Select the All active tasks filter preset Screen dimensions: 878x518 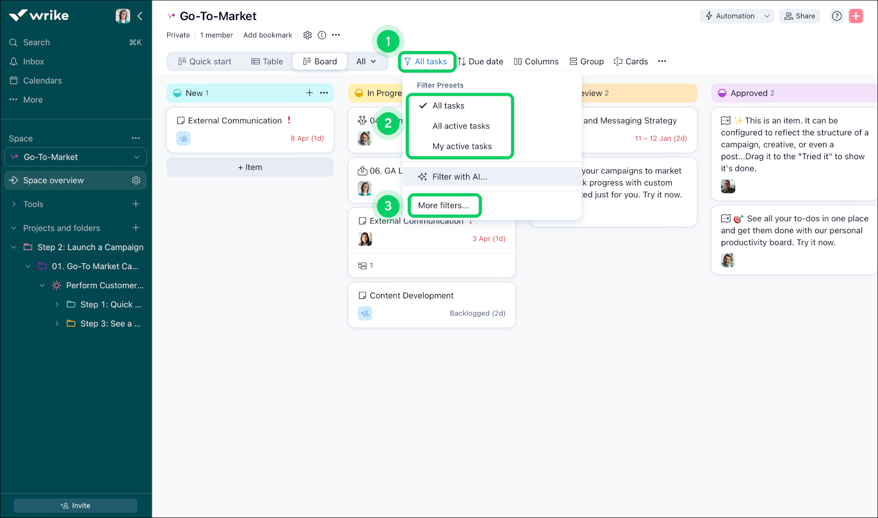[x=461, y=126]
